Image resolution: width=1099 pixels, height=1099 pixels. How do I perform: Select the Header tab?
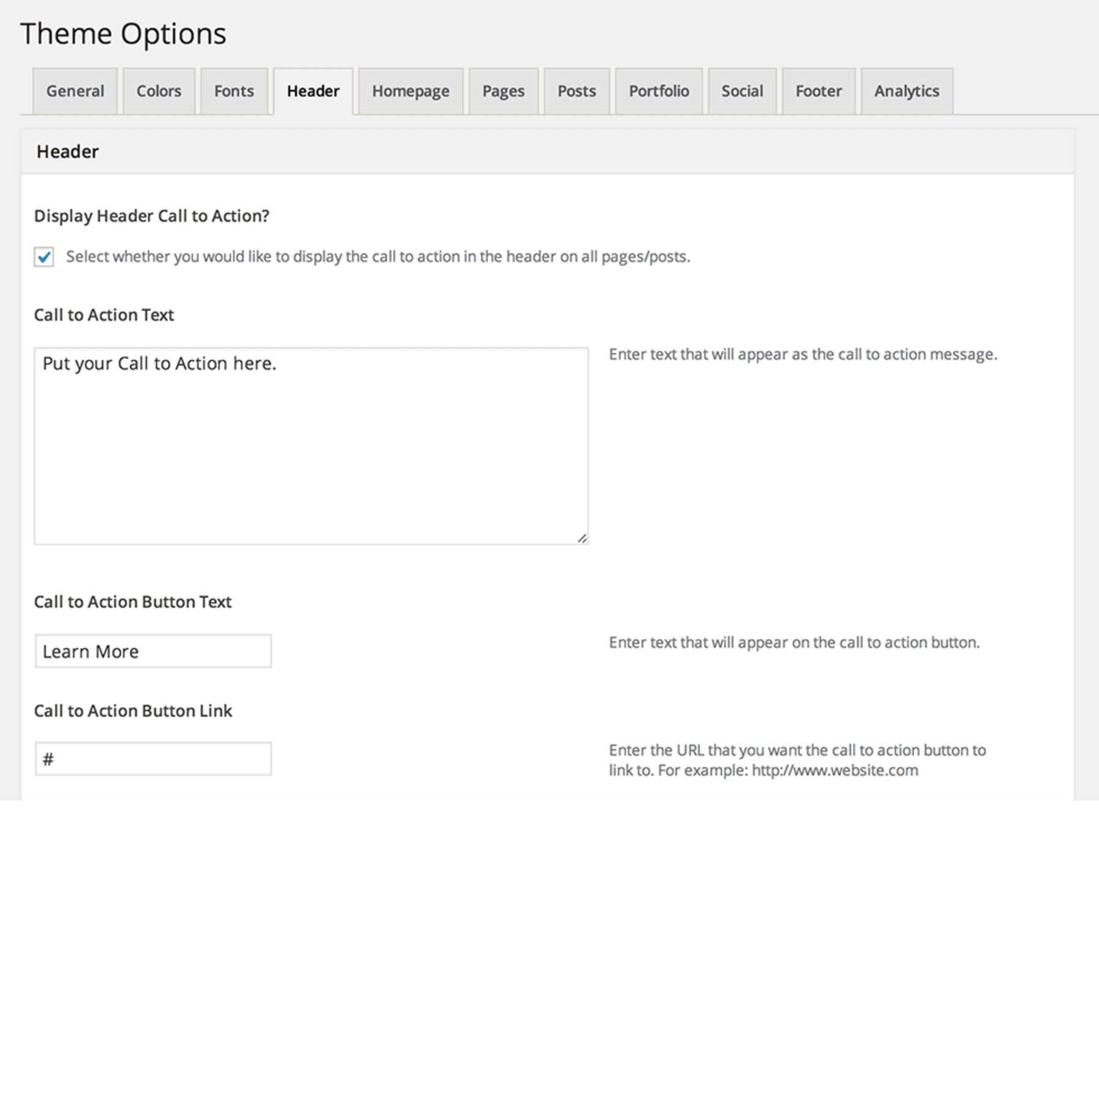click(x=313, y=91)
